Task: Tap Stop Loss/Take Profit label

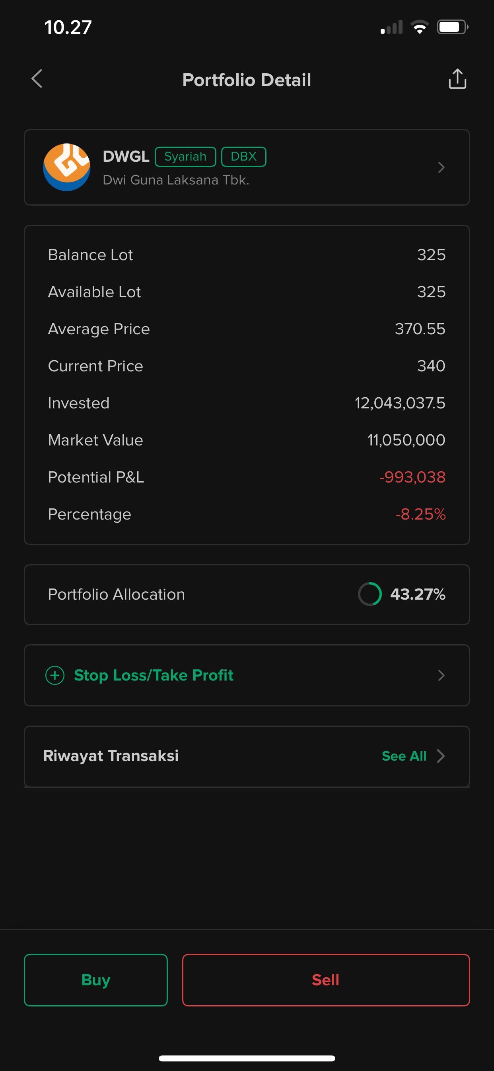Action: (x=154, y=675)
